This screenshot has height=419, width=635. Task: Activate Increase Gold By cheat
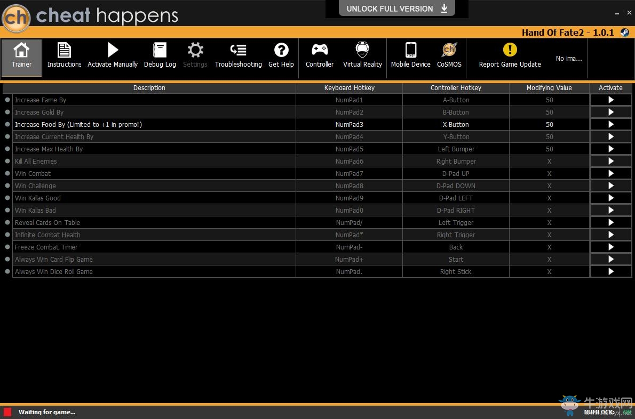click(x=610, y=112)
